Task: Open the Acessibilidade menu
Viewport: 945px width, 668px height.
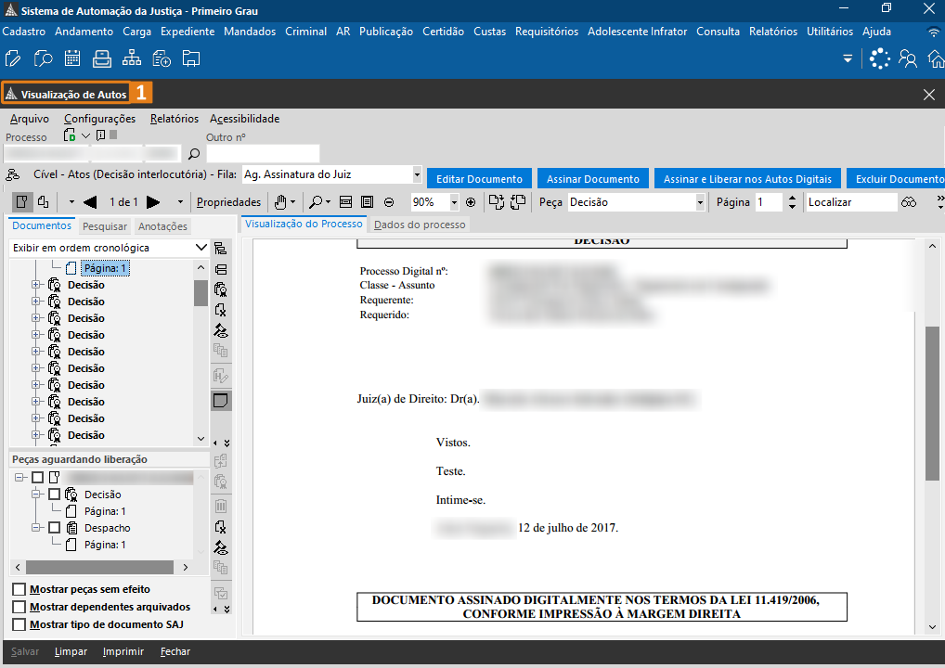Action: (x=245, y=119)
